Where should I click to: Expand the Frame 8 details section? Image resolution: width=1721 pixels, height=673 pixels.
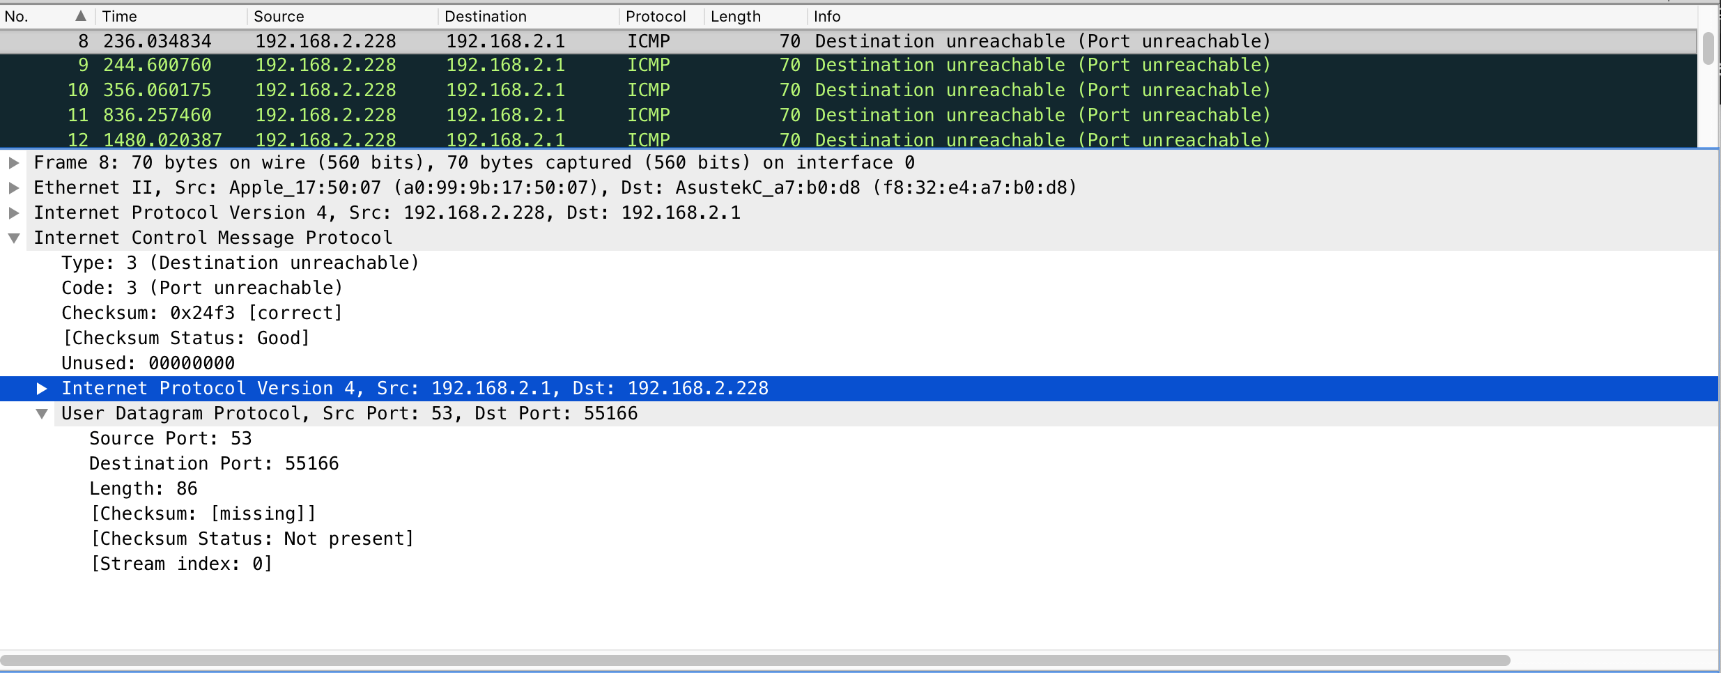(x=14, y=162)
